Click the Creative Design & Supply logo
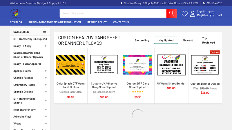The width and height of the screenshot is (232, 130). 16,13
